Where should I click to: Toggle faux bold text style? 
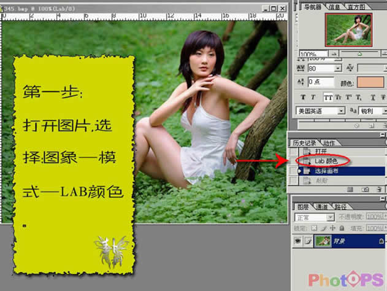pyautogui.click(x=303, y=98)
